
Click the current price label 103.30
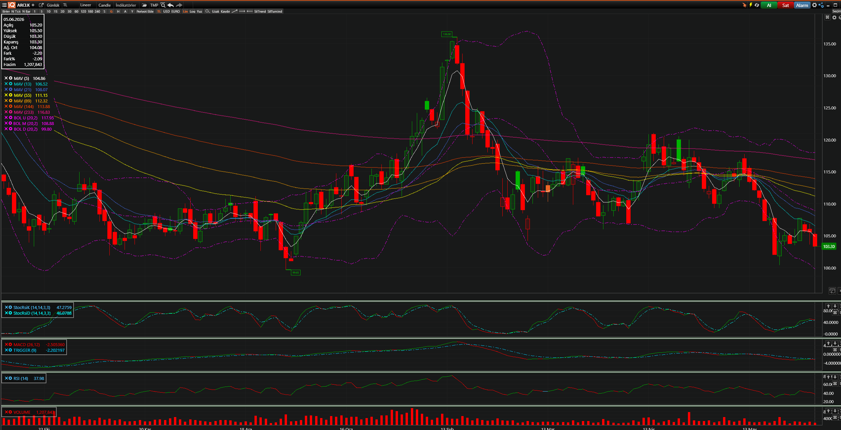tap(829, 246)
